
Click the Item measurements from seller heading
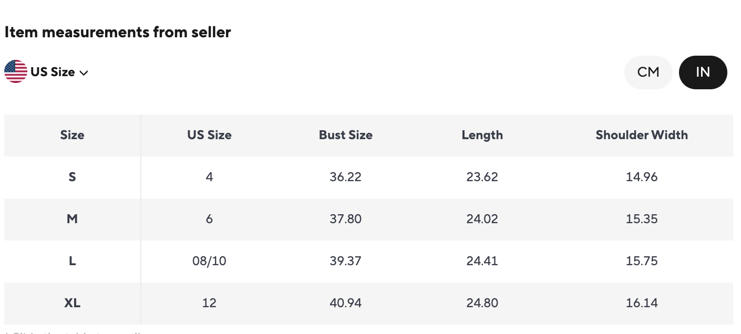click(118, 33)
